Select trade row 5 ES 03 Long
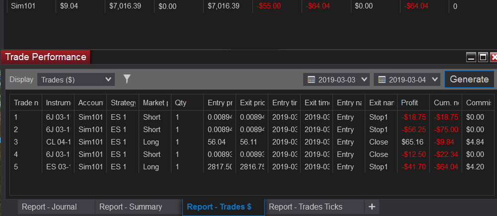The height and width of the screenshot is (216, 497). tap(252, 166)
